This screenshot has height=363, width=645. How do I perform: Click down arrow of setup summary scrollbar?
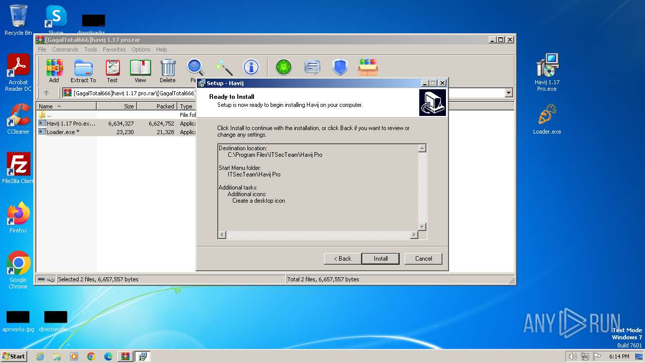(x=422, y=227)
